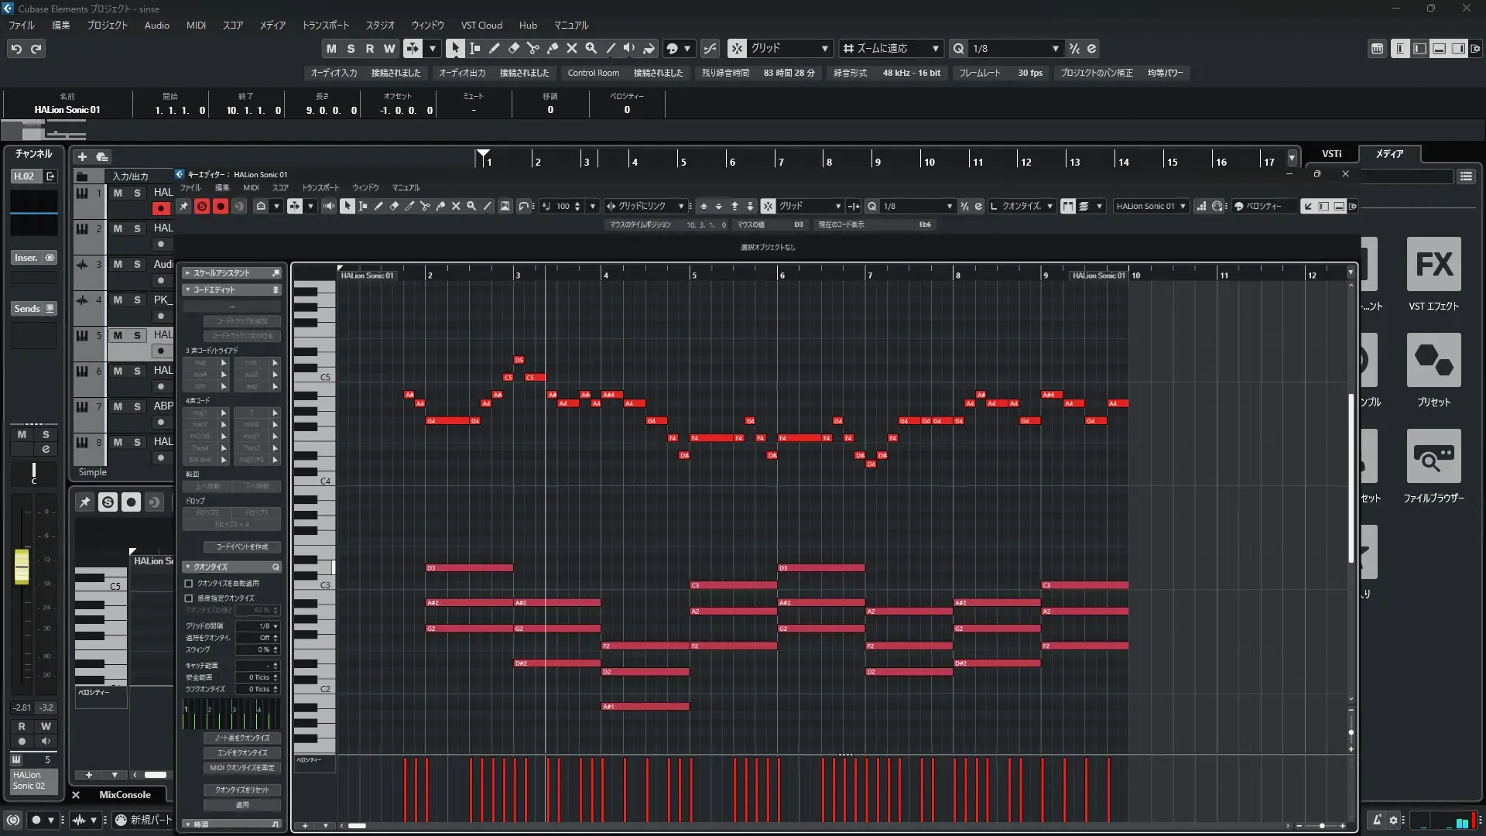Screen dimensions: 1486x836
Task: Click the Add Track plus icon
Action: [82, 156]
